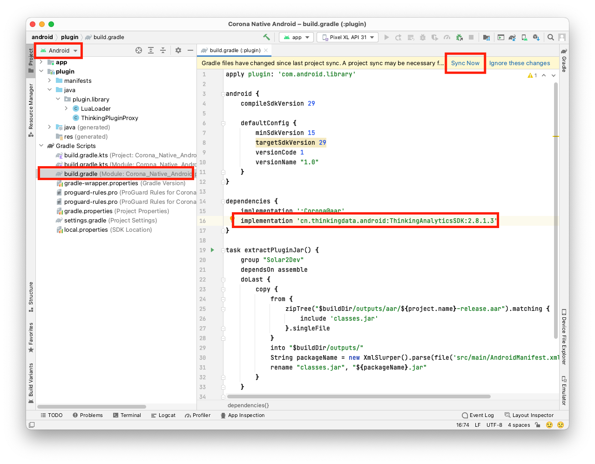Expand the manifests folder

coord(49,81)
